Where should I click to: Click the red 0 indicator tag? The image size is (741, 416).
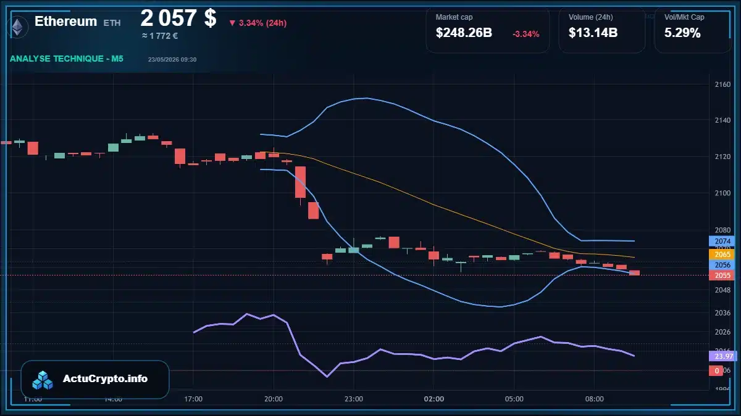coord(716,370)
